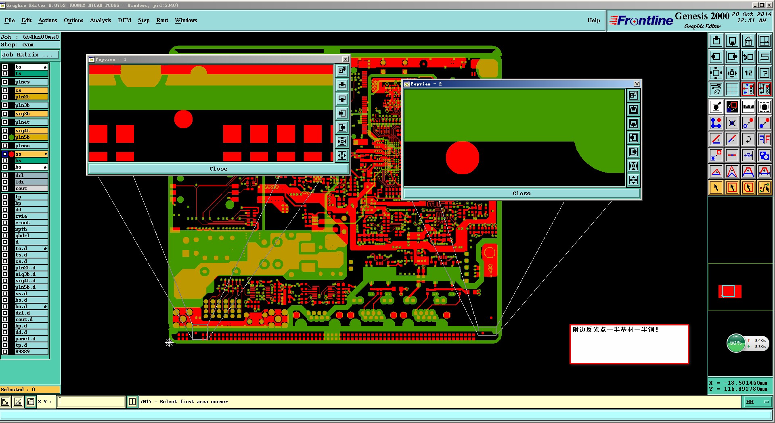Select the 'bs' layer name
Viewport: 775px width, 423px height.
tap(31, 160)
